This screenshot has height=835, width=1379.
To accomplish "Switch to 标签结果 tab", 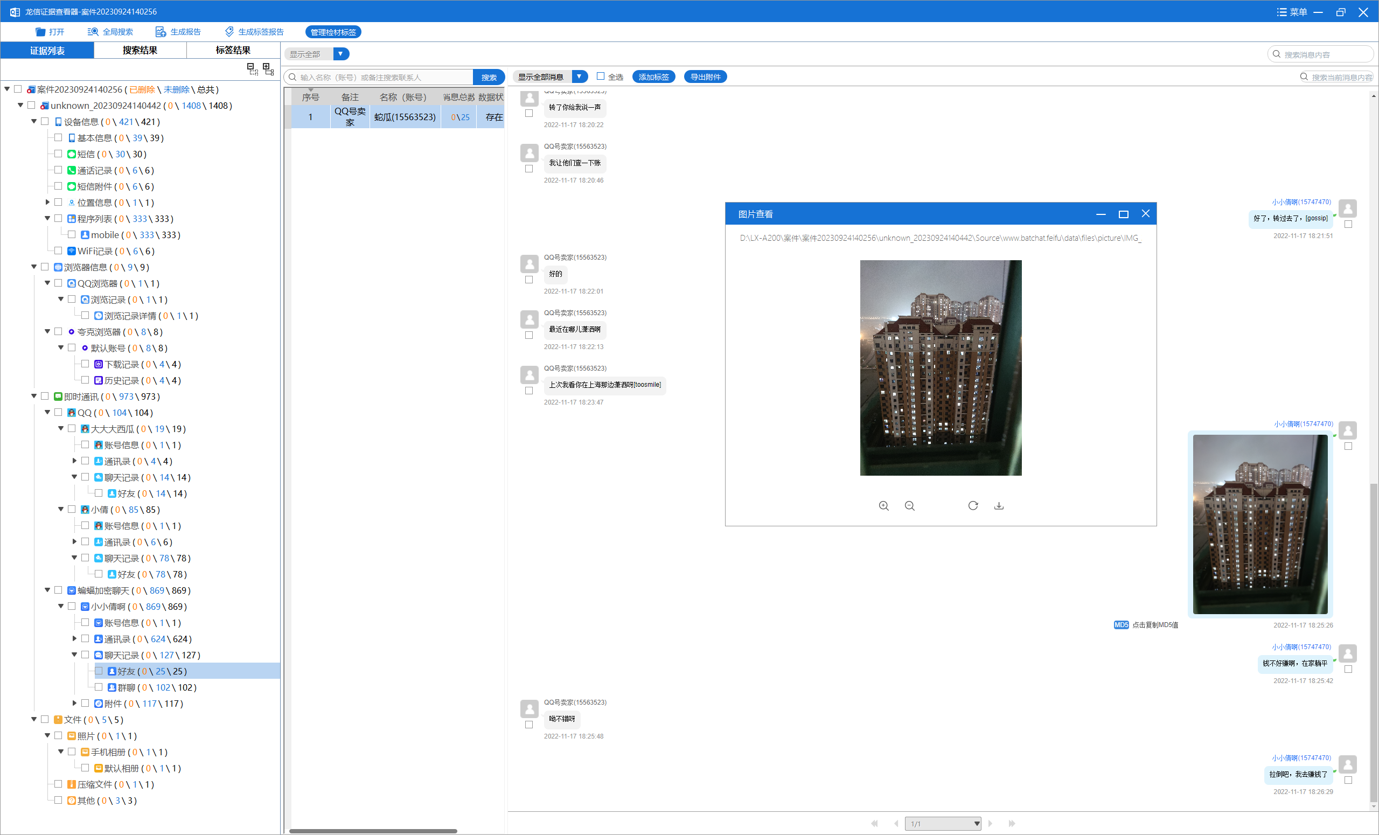I will coord(233,50).
